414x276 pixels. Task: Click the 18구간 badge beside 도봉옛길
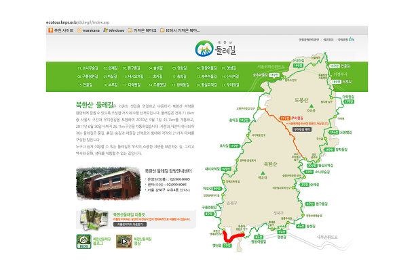coord(334,133)
